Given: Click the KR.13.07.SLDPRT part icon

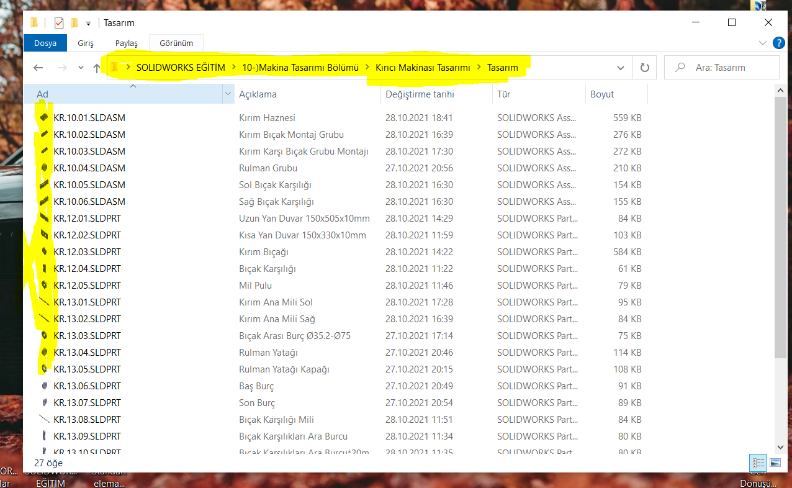Looking at the screenshot, I should click(x=43, y=402).
